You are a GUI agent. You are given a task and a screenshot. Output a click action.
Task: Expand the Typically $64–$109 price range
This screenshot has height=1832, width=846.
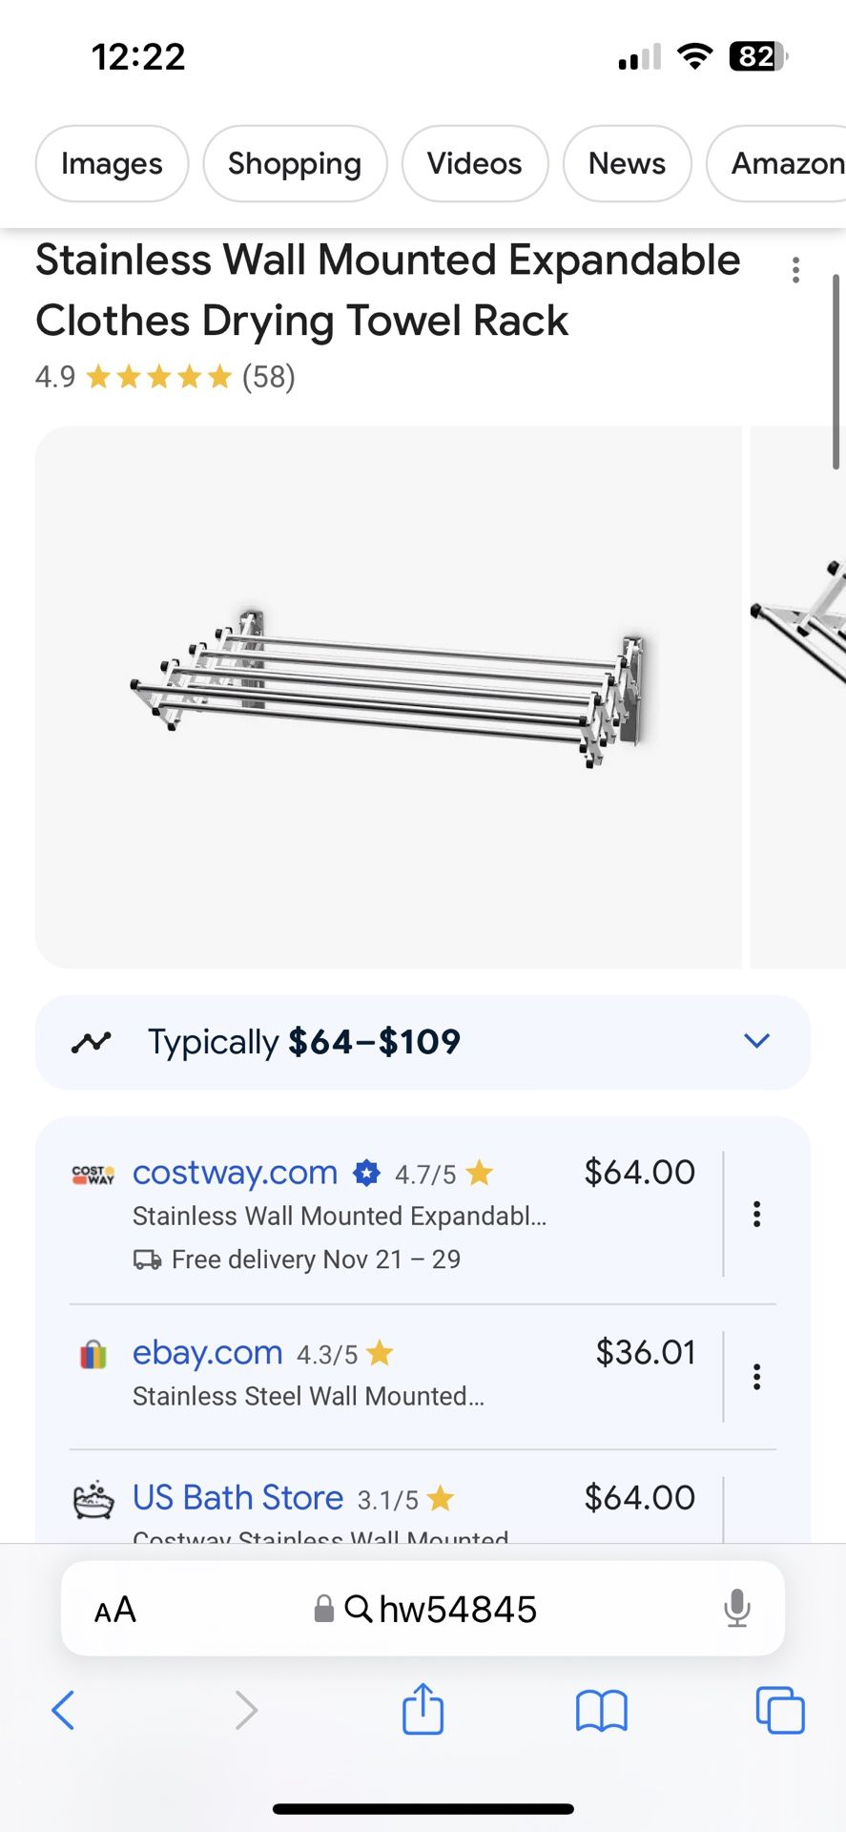756,1041
